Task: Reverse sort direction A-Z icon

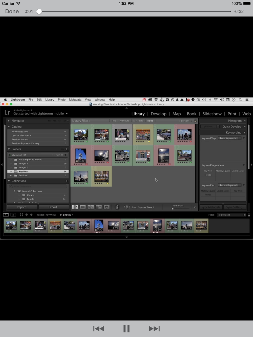Action: point(127,207)
